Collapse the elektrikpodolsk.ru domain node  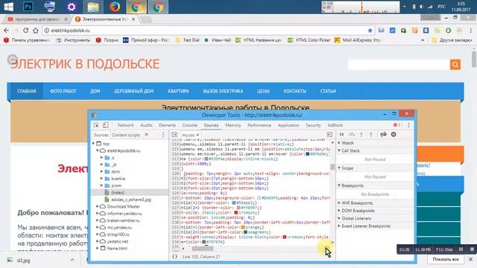pos(98,150)
